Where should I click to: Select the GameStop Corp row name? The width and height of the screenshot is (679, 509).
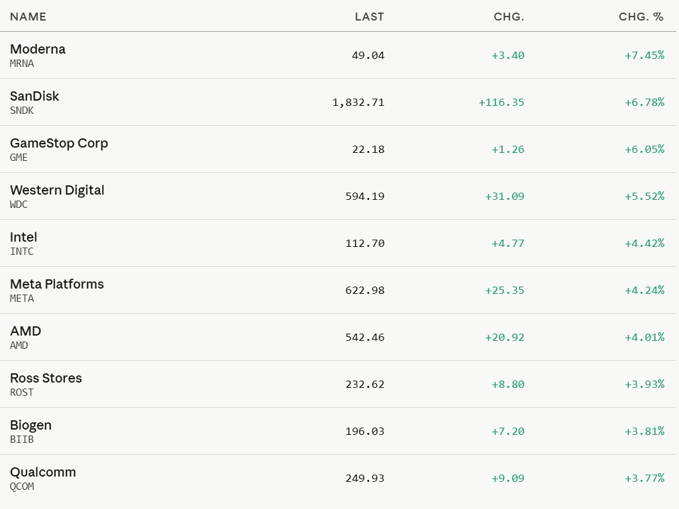[x=59, y=143]
